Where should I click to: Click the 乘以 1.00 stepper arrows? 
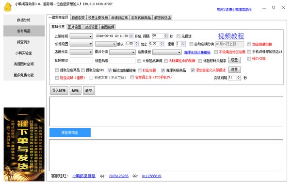tap(137, 44)
